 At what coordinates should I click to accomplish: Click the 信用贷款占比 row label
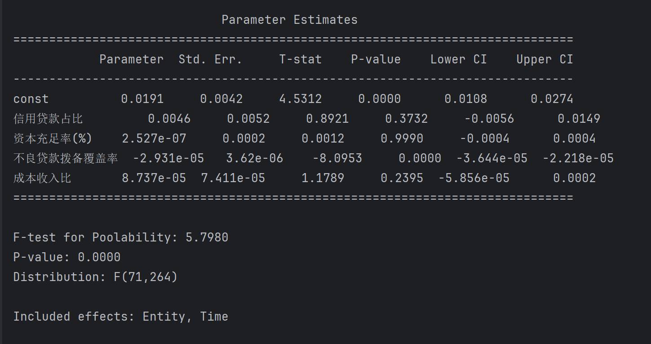point(48,119)
